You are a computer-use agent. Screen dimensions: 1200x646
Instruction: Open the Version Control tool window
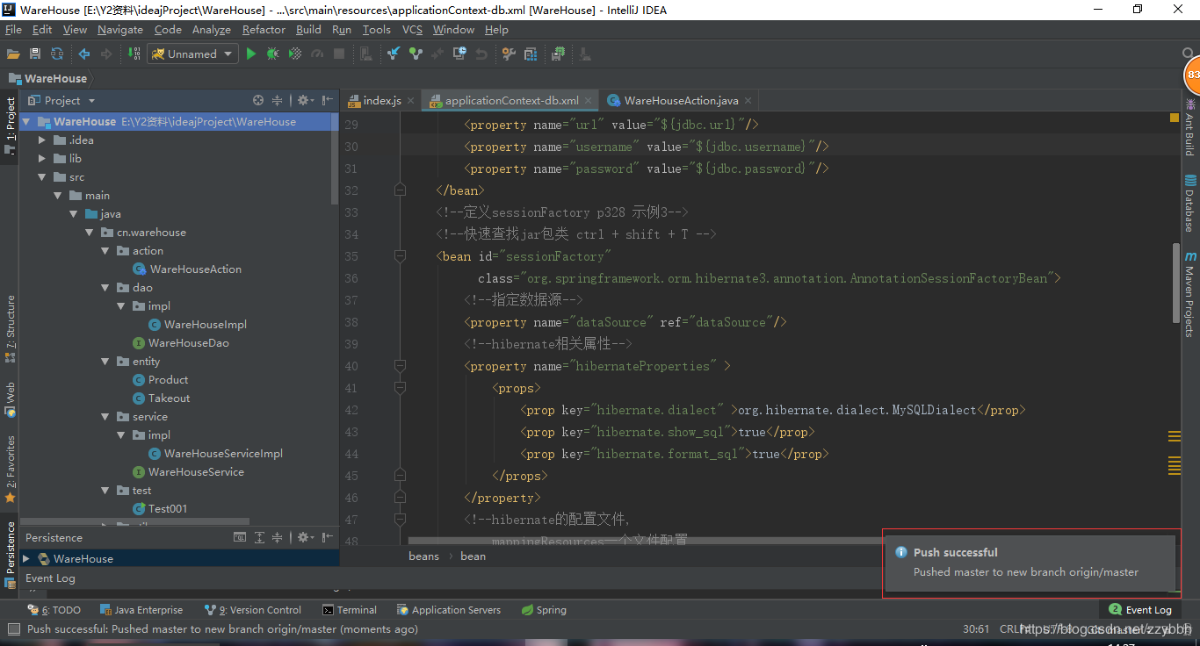(253, 610)
